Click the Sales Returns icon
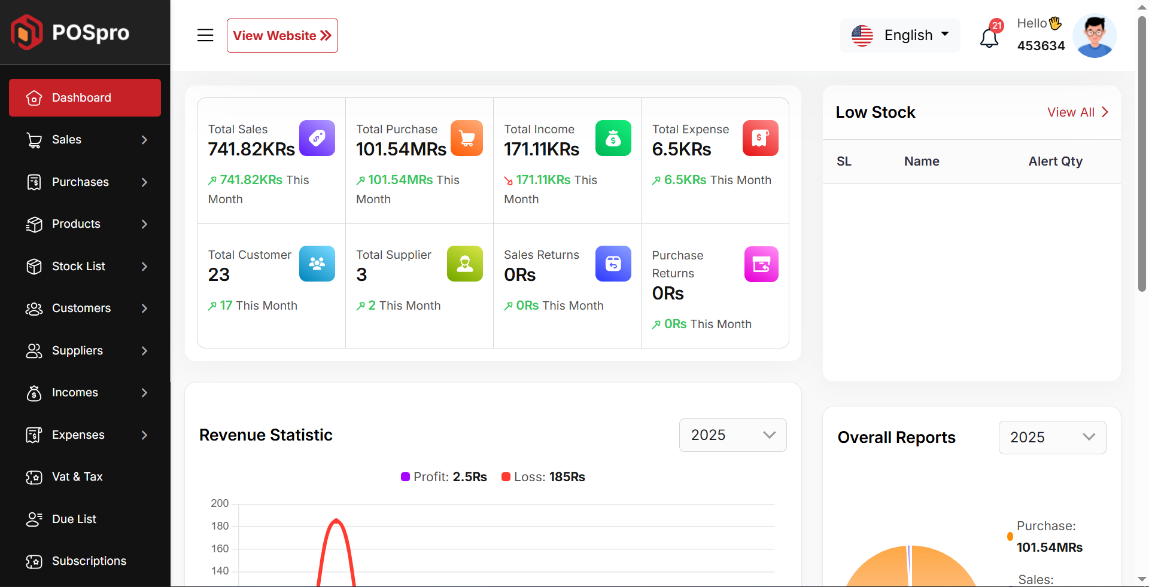 [x=613, y=264]
